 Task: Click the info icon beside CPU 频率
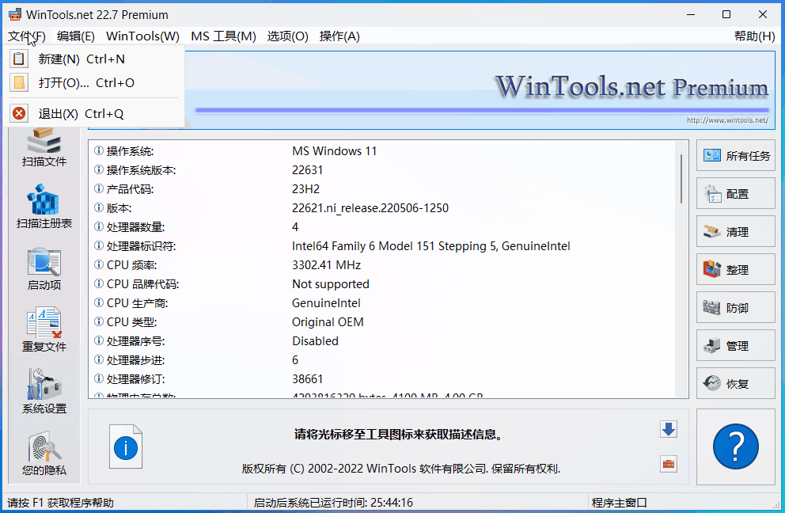(99, 264)
